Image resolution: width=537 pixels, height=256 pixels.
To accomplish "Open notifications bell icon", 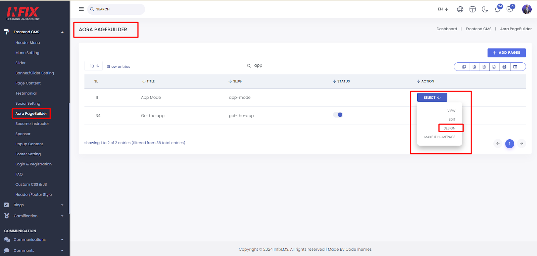I will (x=497, y=9).
